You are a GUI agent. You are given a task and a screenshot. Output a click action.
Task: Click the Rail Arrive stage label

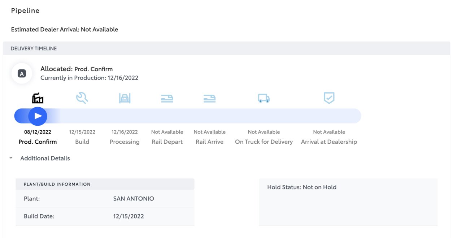(210, 142)
